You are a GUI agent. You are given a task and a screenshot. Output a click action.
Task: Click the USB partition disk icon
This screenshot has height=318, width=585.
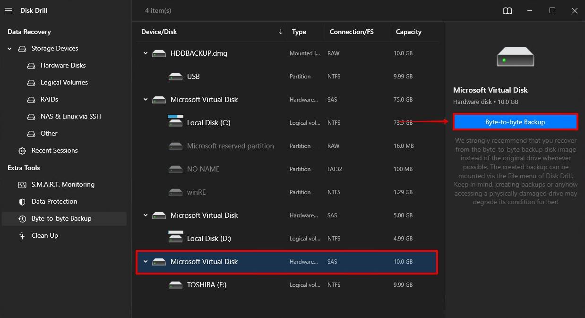coord(176,77)
